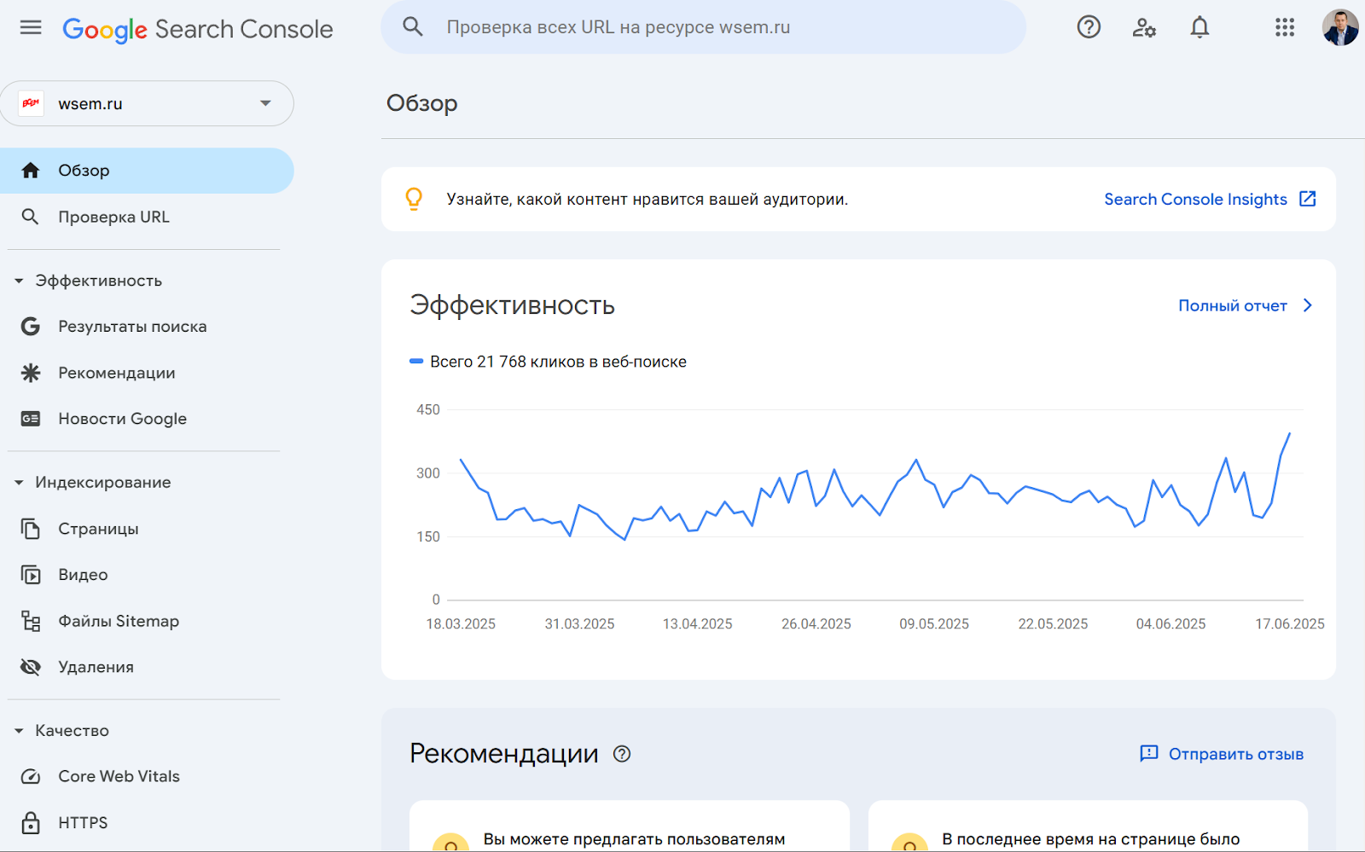
Task: Click the help icon next to Рекомендации heading
Action: [622, 754]
